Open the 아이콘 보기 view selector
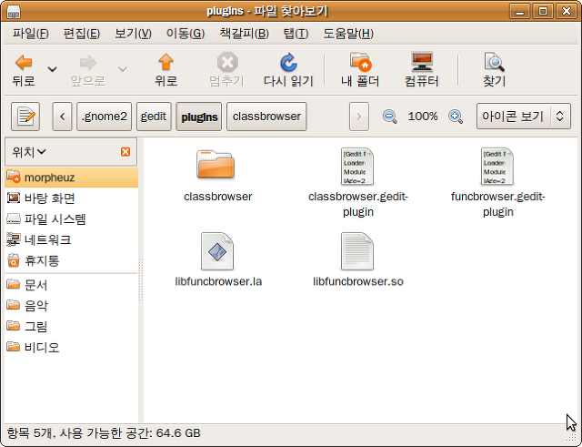 pyautogui.click(x=524, y=117)
